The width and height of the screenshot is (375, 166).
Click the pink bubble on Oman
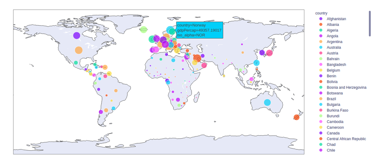[x=204, y=65]
